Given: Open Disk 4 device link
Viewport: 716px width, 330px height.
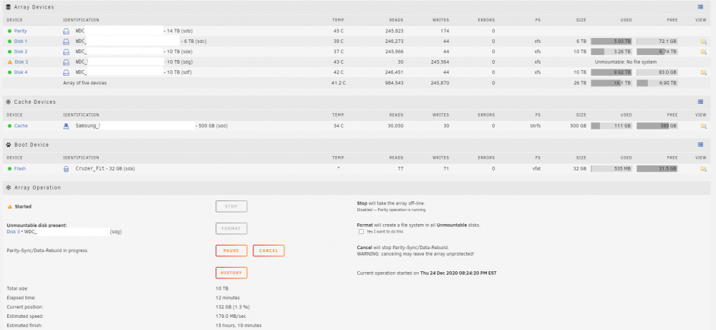Looking at the screenshot, I should (x=21, y=72).
